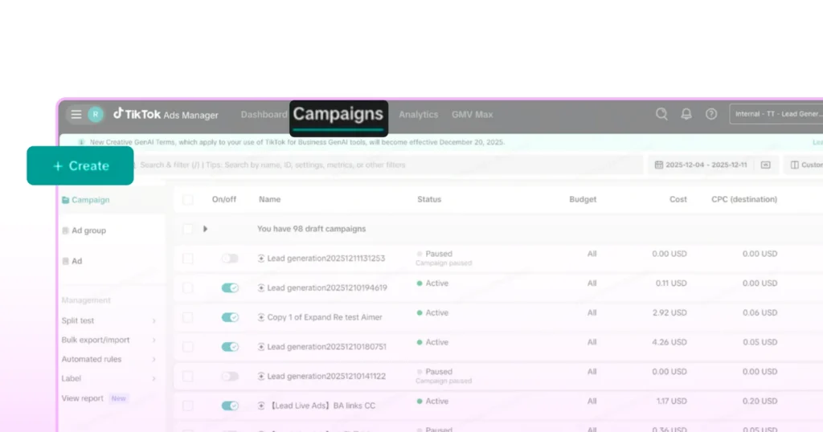Check the box for Lead generation20251210194619 row
The width and height of the screenshot is (823, 432).
click(x=187, y=287)
